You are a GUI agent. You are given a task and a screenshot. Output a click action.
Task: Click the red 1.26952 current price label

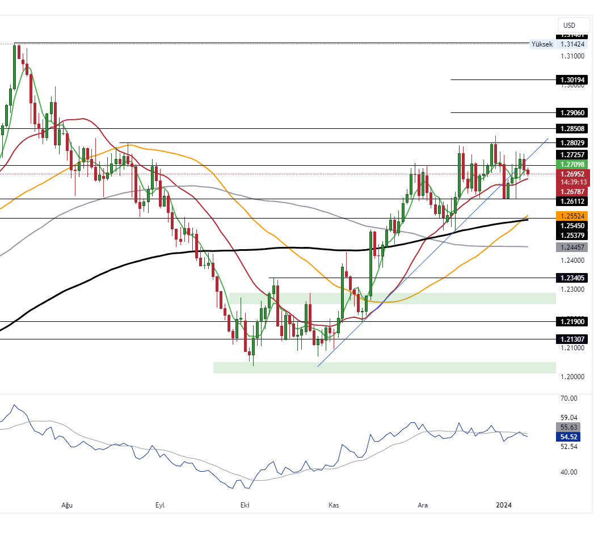(572, 174)
